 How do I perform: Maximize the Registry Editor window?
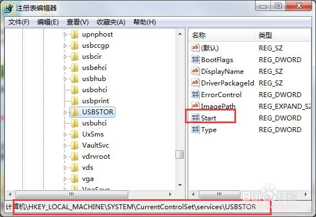click(278, 6)
